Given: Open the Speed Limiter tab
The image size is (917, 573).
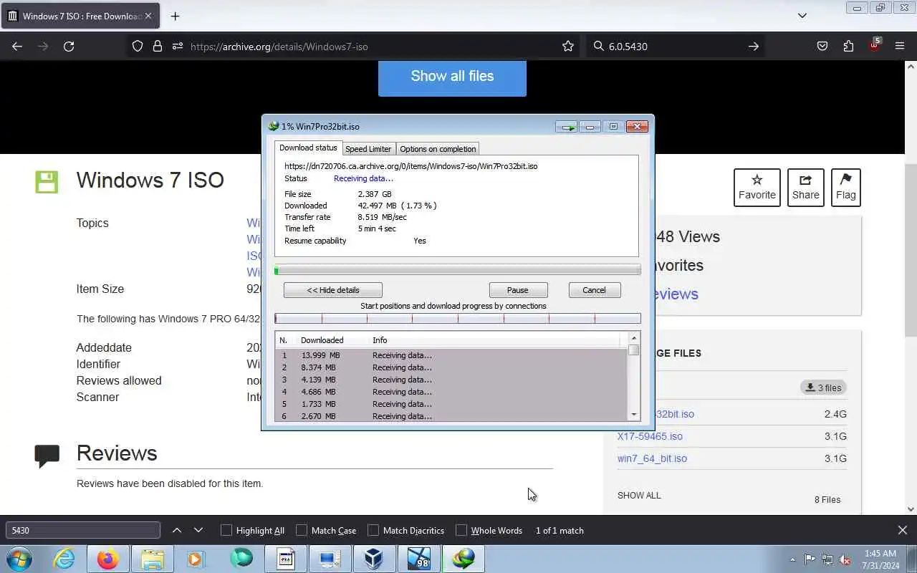Looking at the screenshot, I should 368,149.
